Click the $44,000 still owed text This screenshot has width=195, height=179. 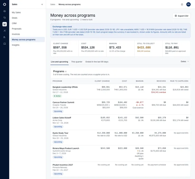[181, 105]
